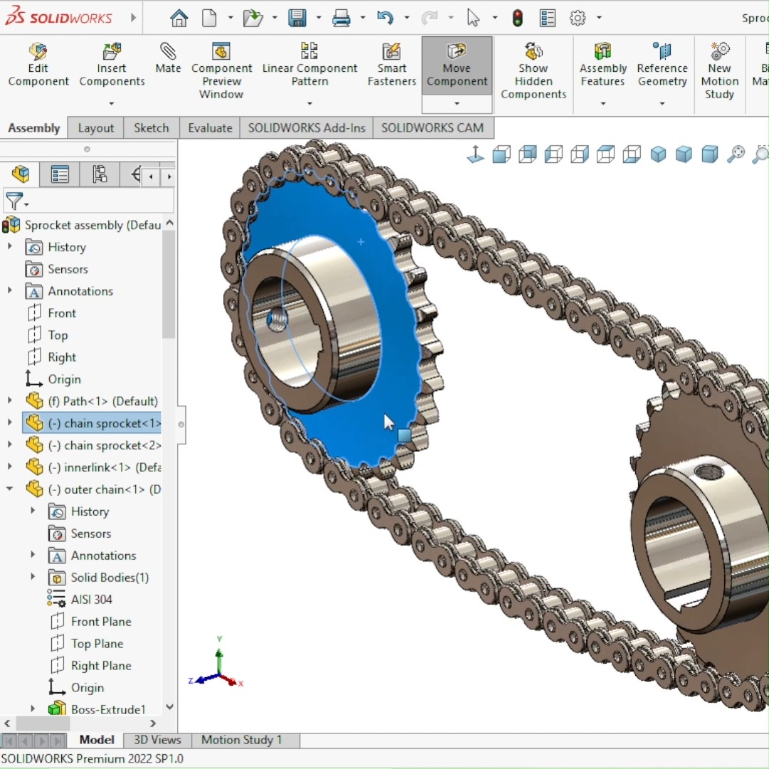Expand the top-level History folder
Viewport: 769px width, 769px height.
click(x=10, y=246)
